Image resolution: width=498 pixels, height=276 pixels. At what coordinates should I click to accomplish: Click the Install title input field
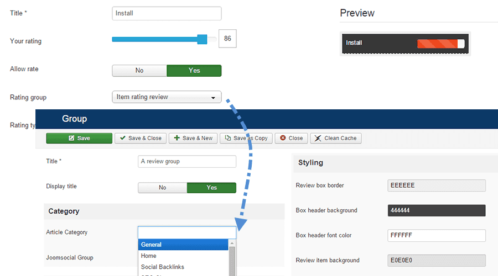pos(167,13)
